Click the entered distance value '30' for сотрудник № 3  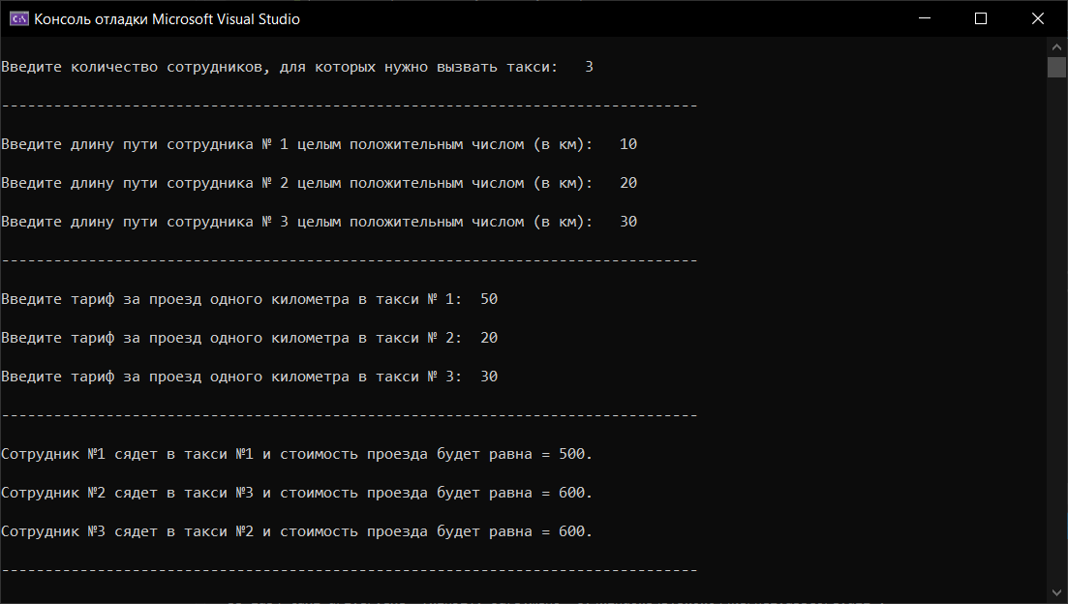(x=627, y=221)
